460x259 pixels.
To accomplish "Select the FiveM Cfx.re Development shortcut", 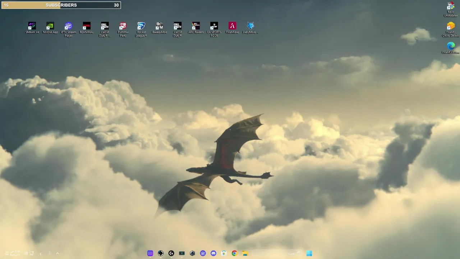I will [451, 30].
